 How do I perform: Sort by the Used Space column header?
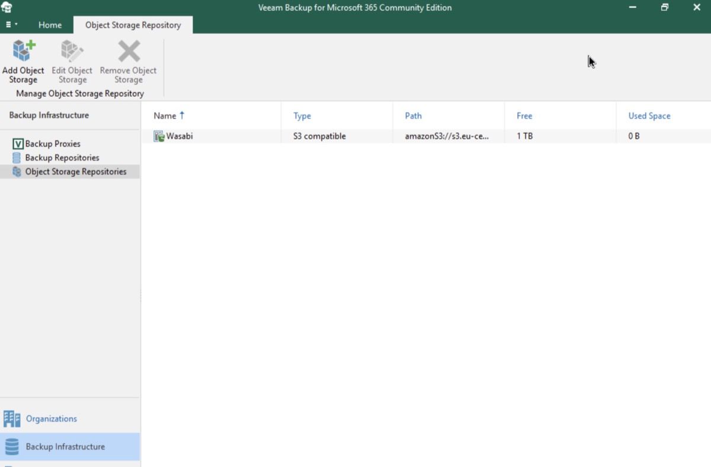pos(664,116)
